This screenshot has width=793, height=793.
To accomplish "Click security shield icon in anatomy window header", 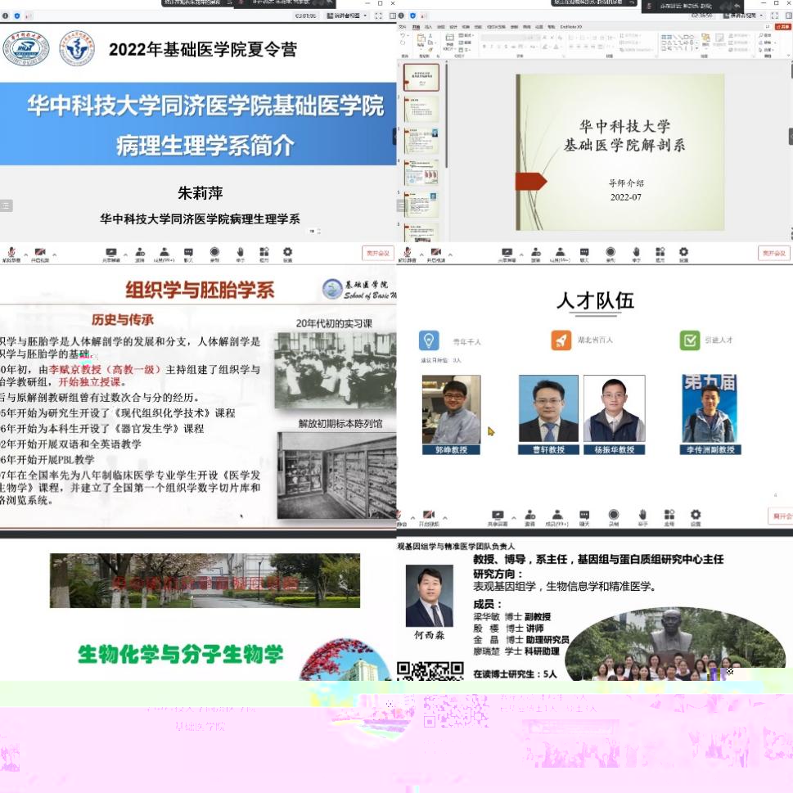I will point(412,16).
